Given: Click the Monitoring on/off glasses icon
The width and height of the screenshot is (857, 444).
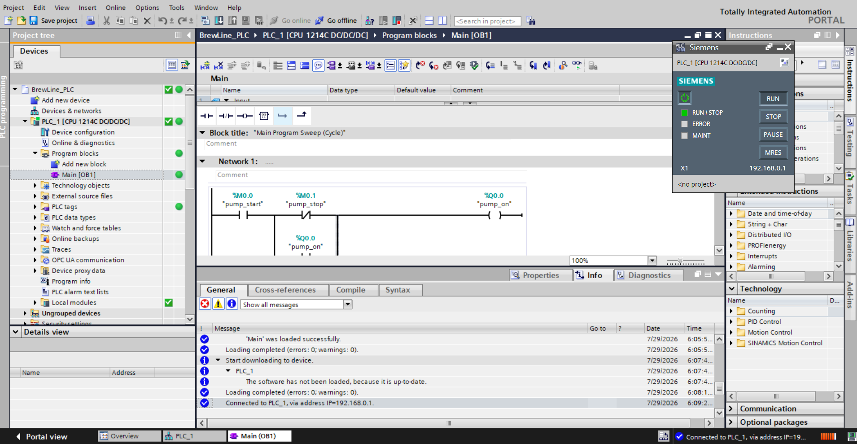Looking at the screenshot, I should click(577, 65).
